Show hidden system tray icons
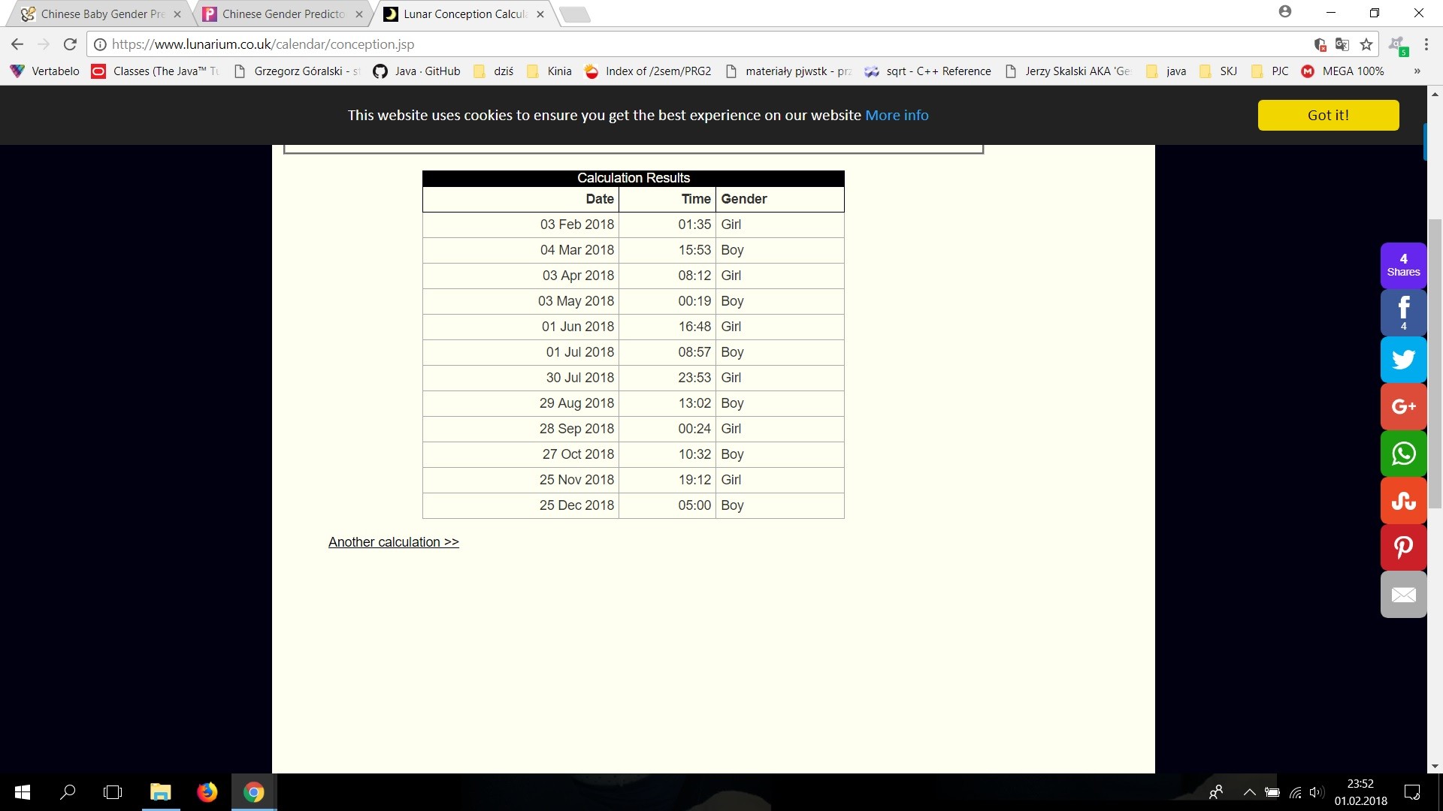This screenshot has height=811, width=1443. tap(1249, 792)
